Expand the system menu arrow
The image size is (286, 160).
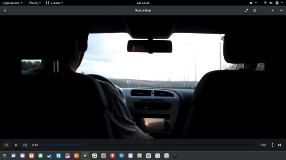point(282,3)
